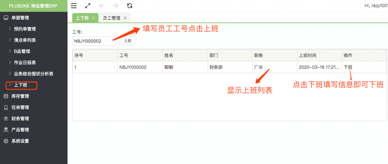Click the 姓名 column header
388x164 pixels.
[x=185, y=55]
